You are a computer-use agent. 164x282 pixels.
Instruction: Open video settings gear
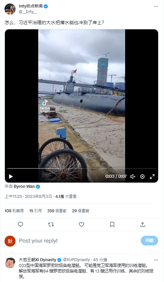tap(142, 176)
